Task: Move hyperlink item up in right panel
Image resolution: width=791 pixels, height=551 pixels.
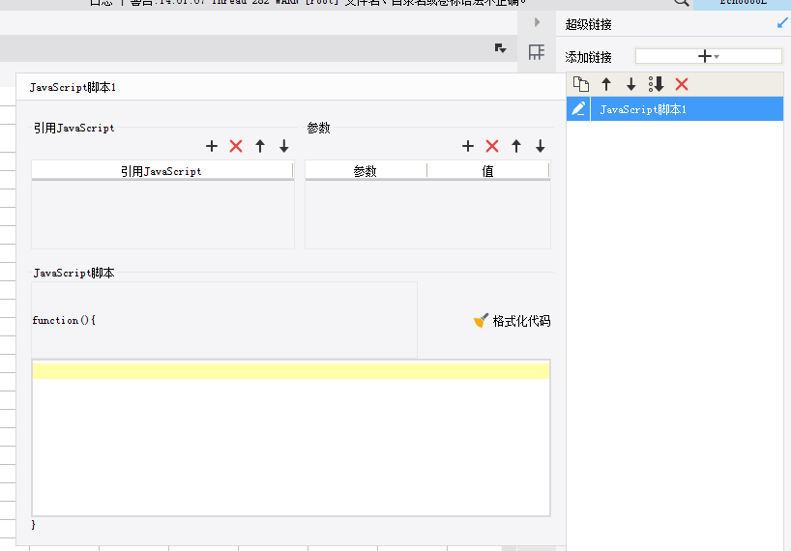Action: coord(606,84)
